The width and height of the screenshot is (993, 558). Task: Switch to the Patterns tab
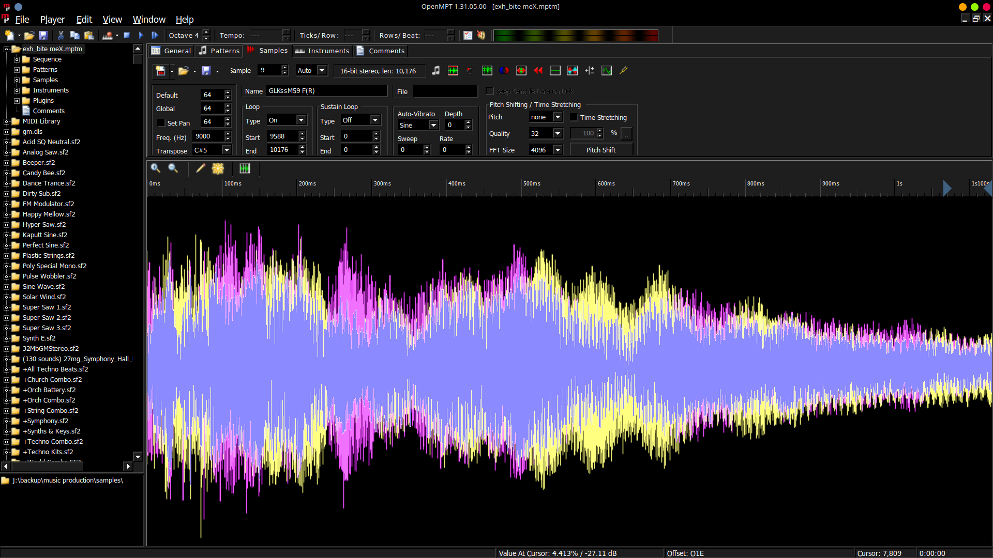pos(219,51)
